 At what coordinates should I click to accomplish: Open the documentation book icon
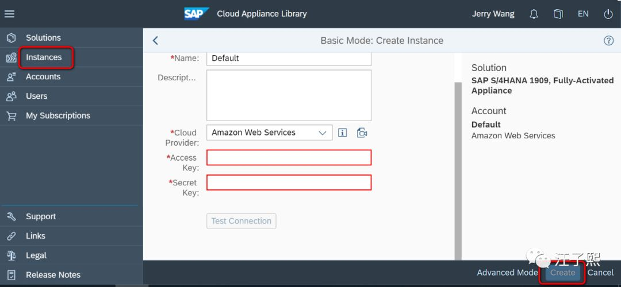point(558,14)
